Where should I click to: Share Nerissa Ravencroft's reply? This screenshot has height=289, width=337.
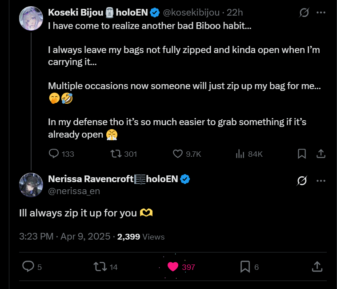click(x=317, y=267)
